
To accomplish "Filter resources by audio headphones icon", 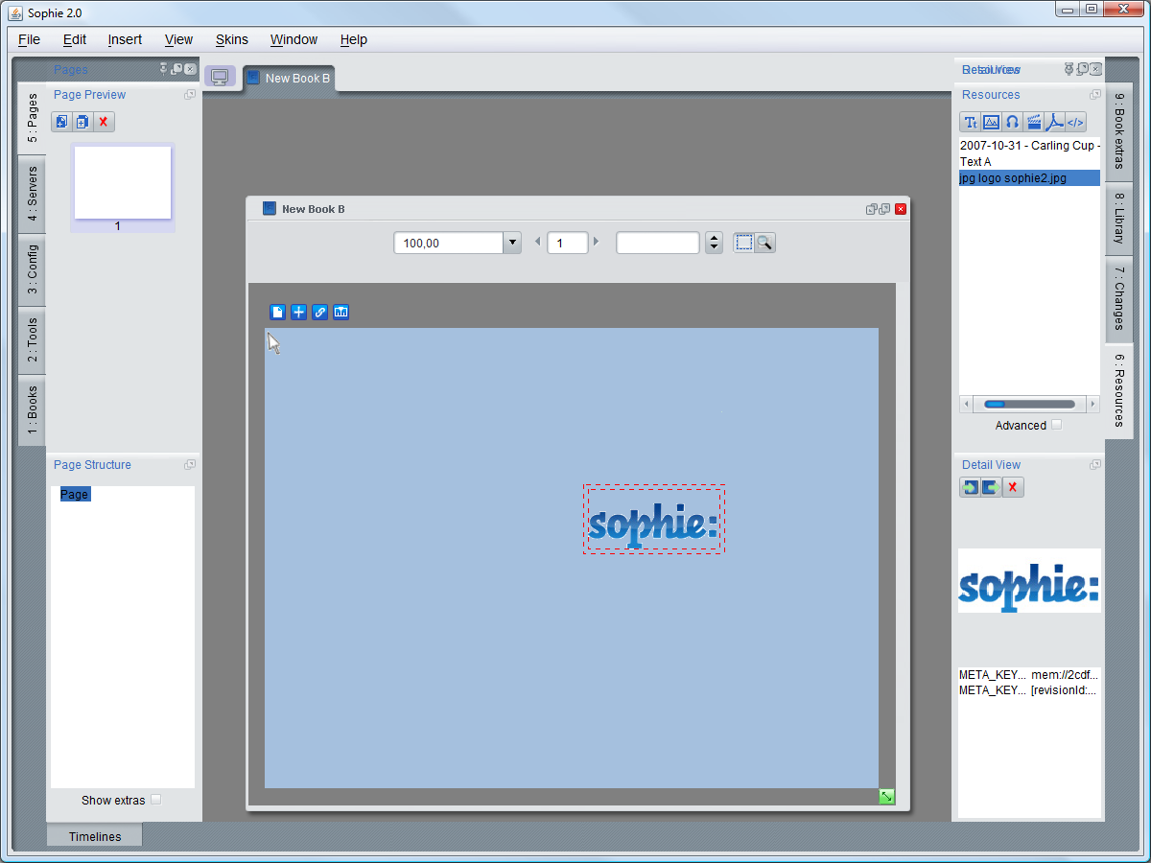I will click(x=1013, y=122).
